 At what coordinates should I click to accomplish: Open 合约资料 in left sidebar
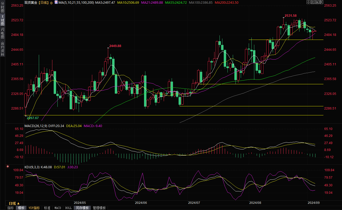2,49
